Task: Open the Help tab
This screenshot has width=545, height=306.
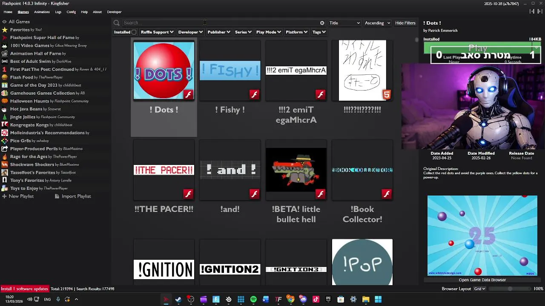Action: click(x=84, y=12)
